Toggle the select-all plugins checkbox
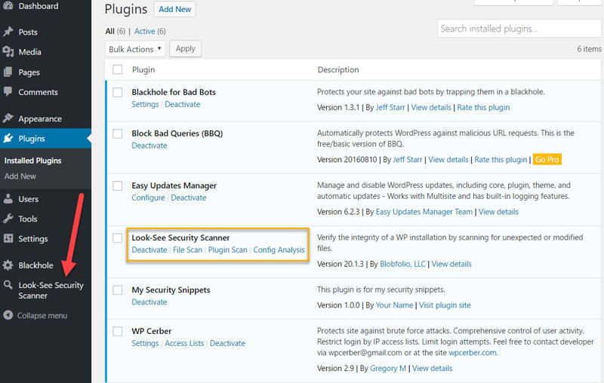This screenshot has height=383, width=604. (118, 69)
